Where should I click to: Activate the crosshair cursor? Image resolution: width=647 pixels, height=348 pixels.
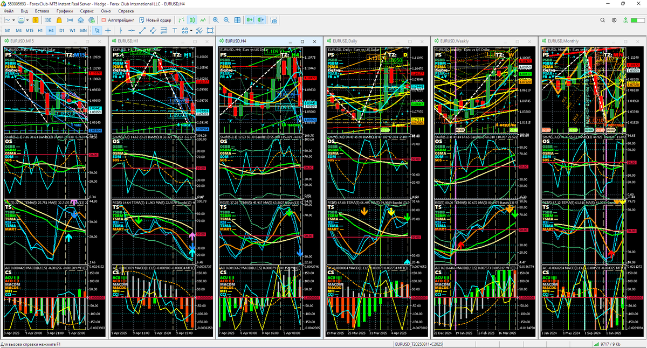pos(108,31)
